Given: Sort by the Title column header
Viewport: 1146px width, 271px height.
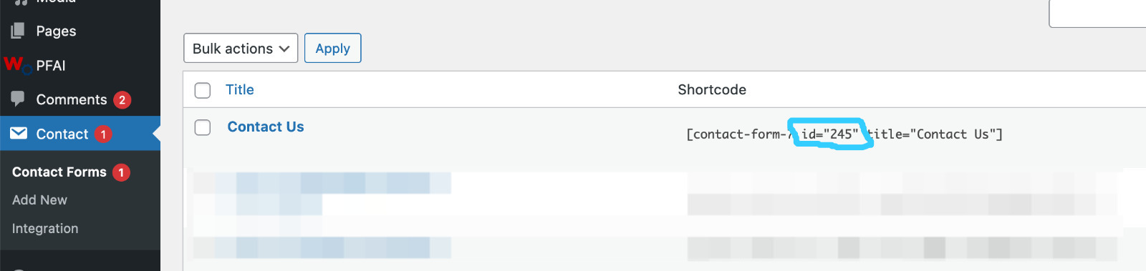Looking at the screenshot, I should 240,89.
